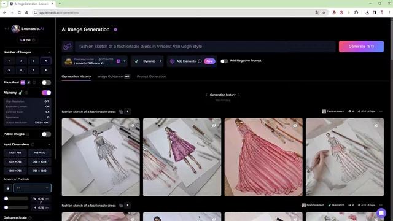393x221 pixels.
Task: Toggle the Add Negative Prompt switch
Action: (x=224, y=61)
